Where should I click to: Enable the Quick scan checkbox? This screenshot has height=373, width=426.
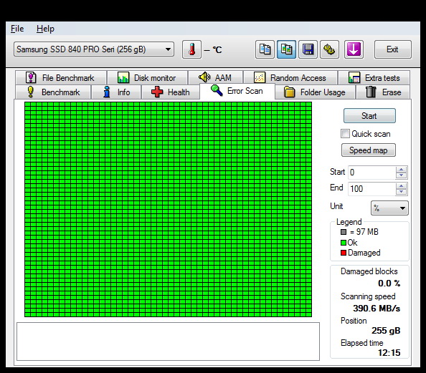point(345,134)
